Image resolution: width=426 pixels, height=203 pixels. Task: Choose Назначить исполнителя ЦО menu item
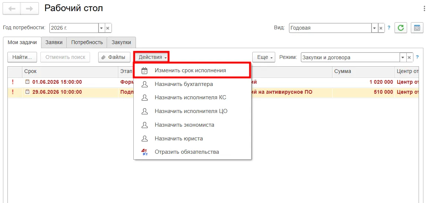pyautogui.click(x=192, y=112)
